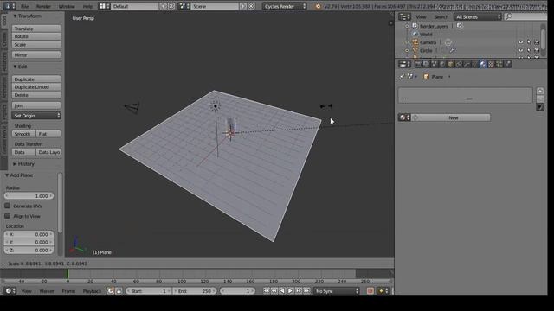
Task: Click the Circle row modifier wrench icon
Action: coord(452,50)
